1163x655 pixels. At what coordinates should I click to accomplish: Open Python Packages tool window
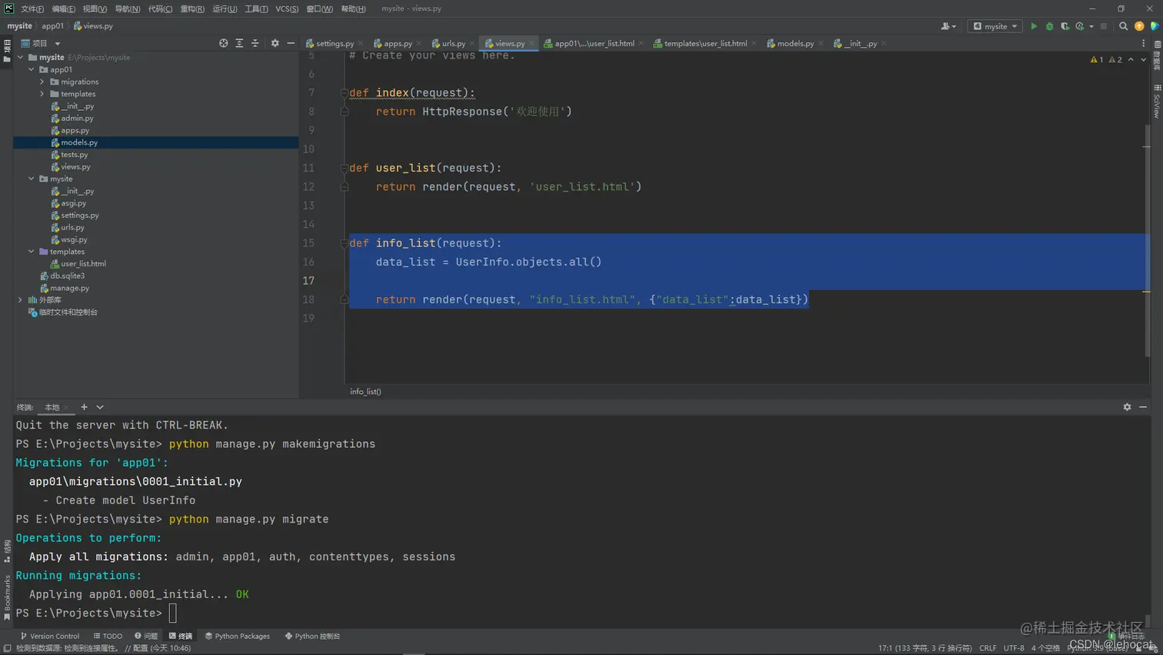click(238, 637)
